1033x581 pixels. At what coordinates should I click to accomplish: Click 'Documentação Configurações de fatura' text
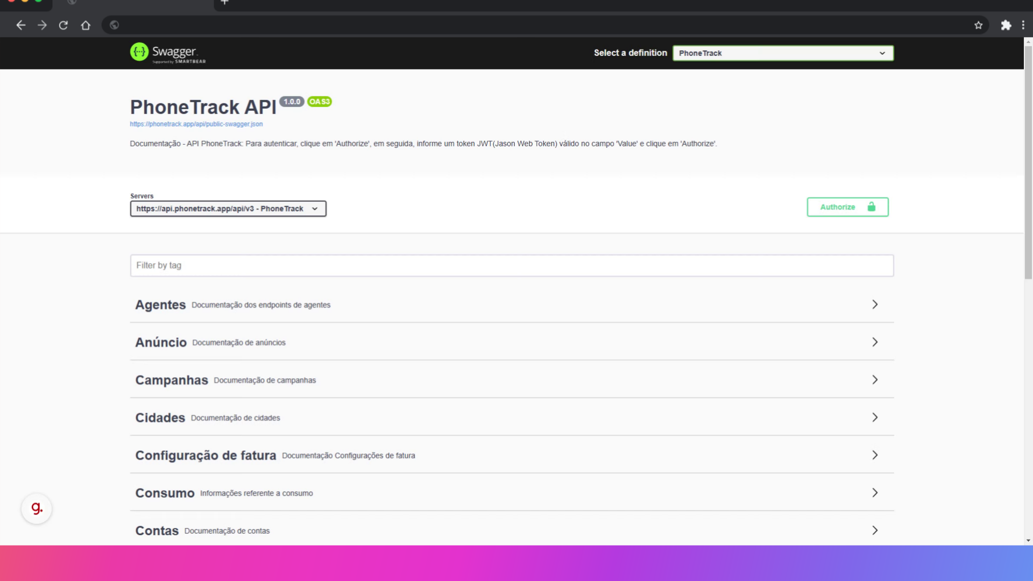click(349, 456)
